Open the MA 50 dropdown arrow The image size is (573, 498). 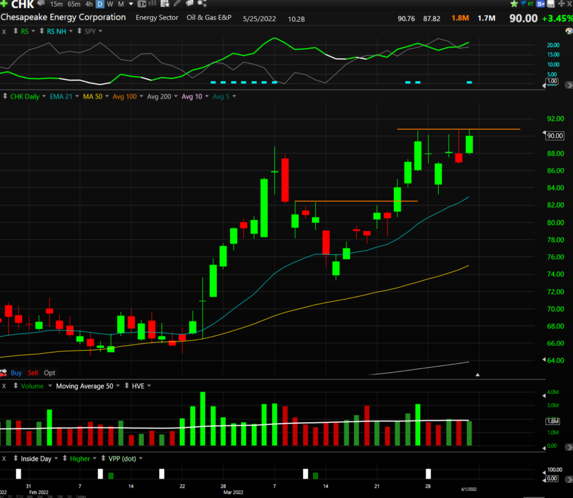107,96
